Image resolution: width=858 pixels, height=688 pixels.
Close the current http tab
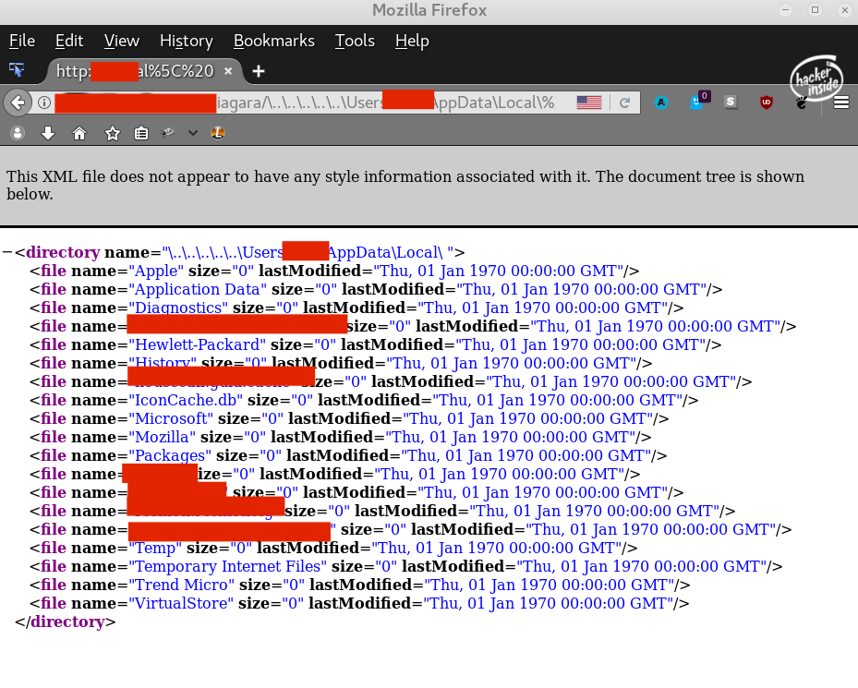228,70
